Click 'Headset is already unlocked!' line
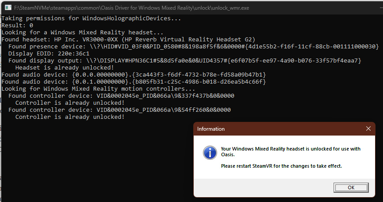The image size is (383, 202). [64, 68]
